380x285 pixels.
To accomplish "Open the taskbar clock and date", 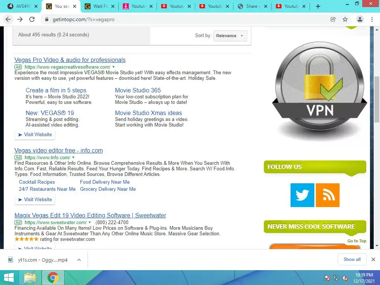I will click(364, 278).
